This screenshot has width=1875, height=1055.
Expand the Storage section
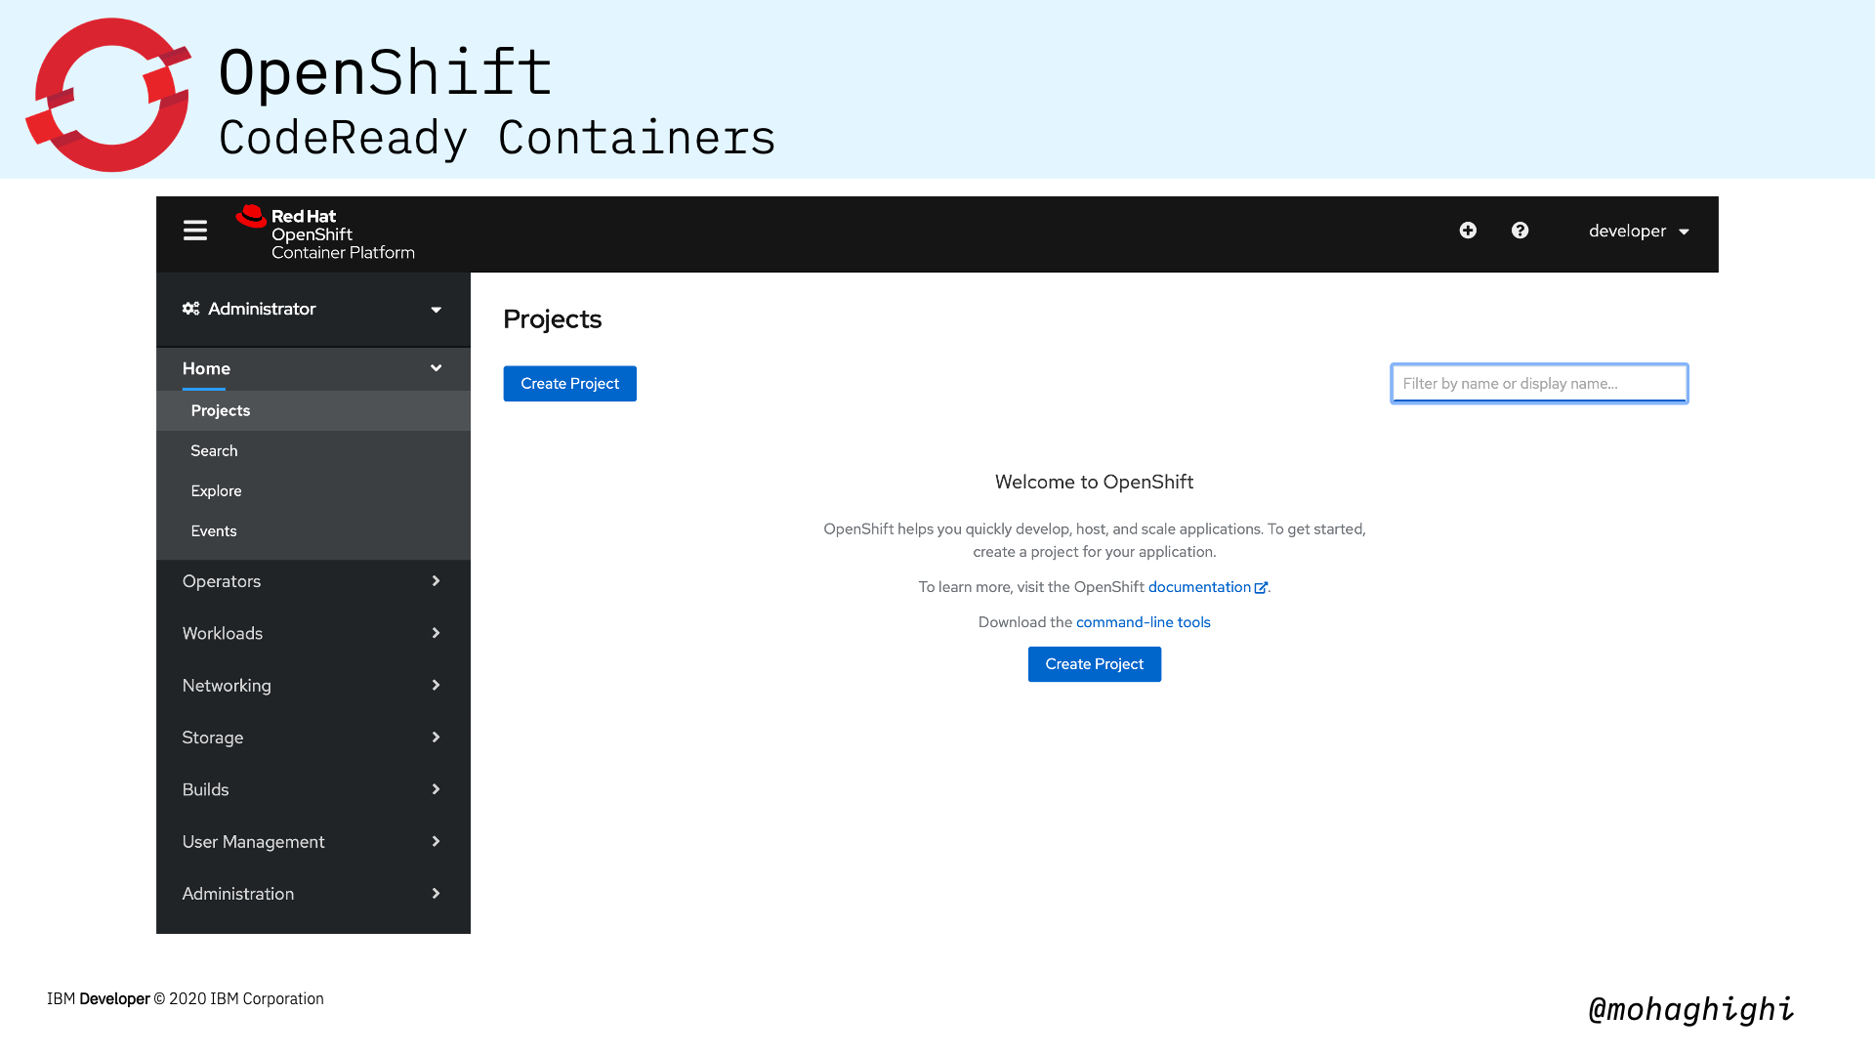coord(312,738)
